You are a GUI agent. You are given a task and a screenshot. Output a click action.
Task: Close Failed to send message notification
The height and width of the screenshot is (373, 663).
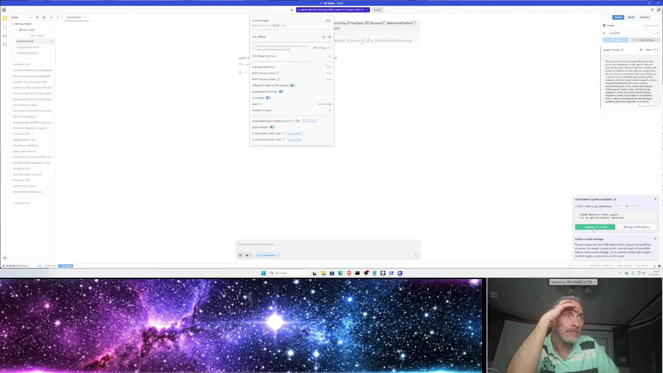click(655, 239)
